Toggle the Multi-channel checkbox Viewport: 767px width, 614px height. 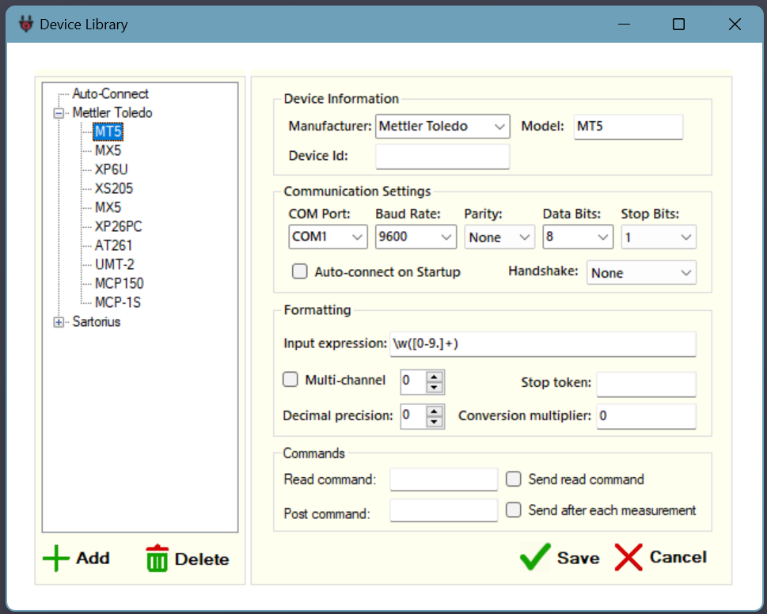pos(290,379)
